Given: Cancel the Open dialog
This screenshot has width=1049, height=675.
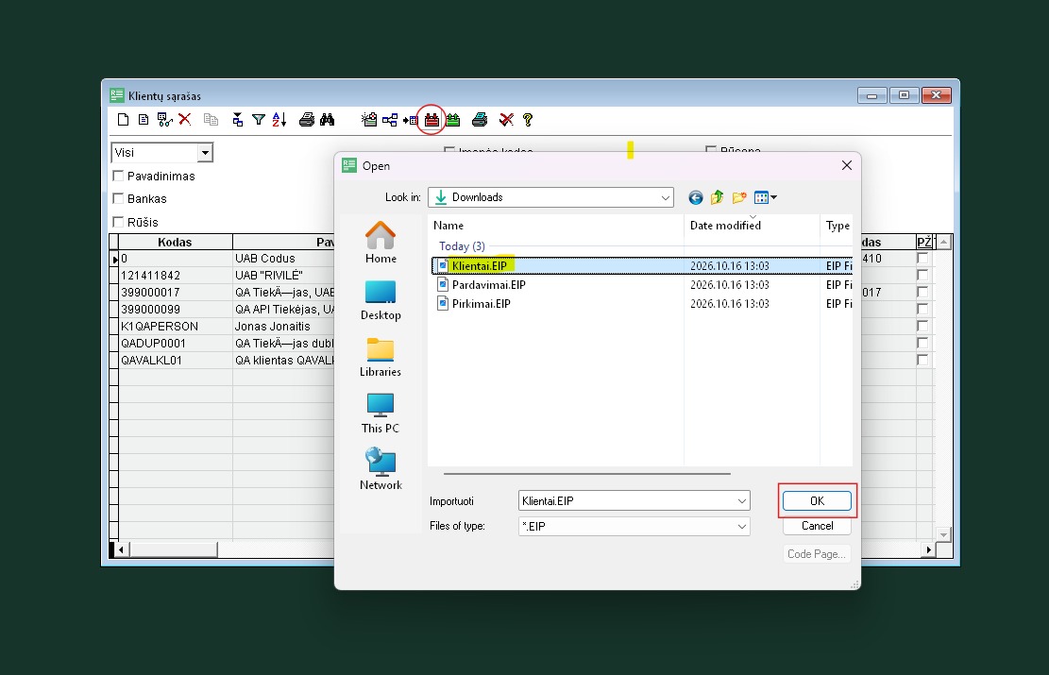Looking at the screenshot, I should click(817, 526).
